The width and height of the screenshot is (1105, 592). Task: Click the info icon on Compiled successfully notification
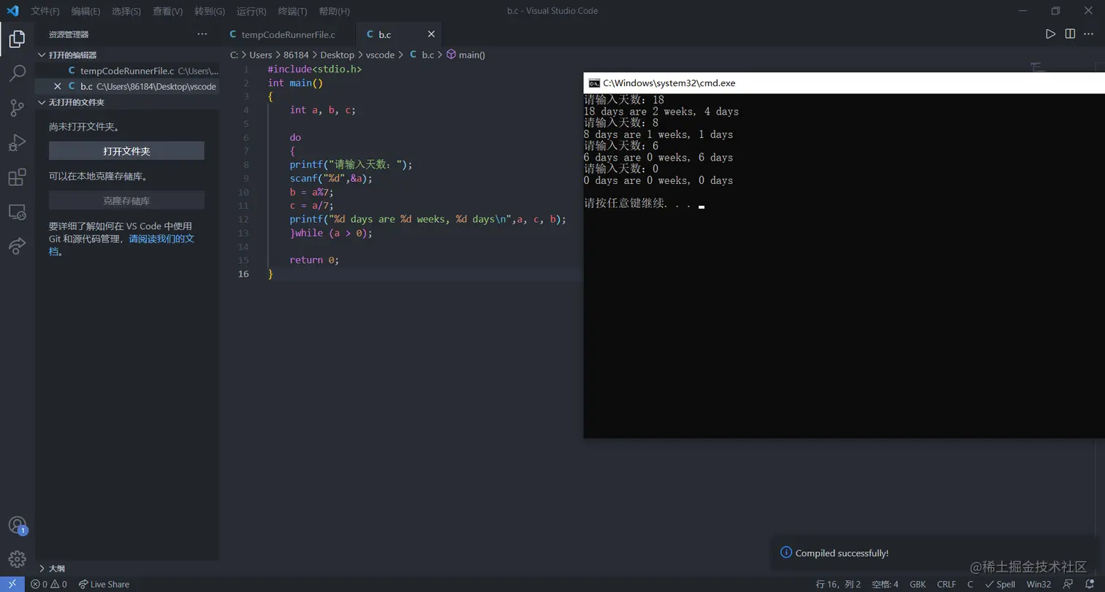coord(786,553)
